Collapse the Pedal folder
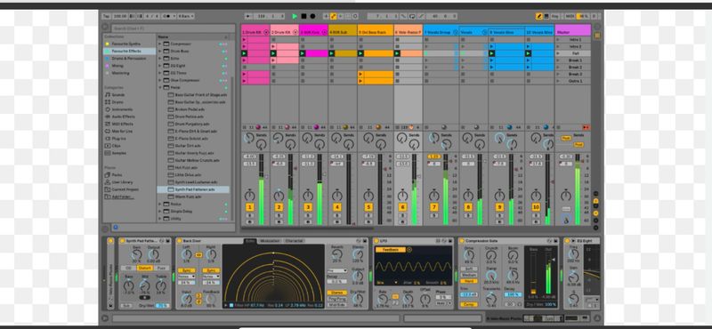The width and height of the screenshot is (712, 329). pos(160,87)
